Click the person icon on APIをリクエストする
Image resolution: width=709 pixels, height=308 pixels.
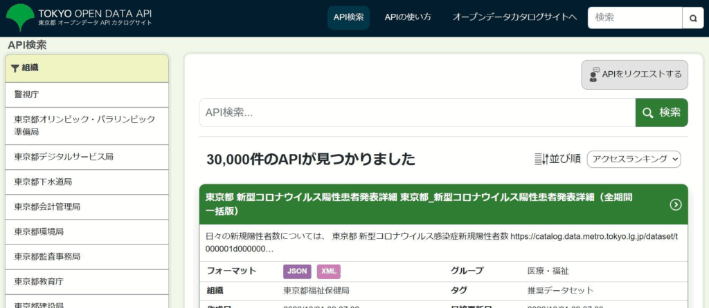tap(594, 75)
